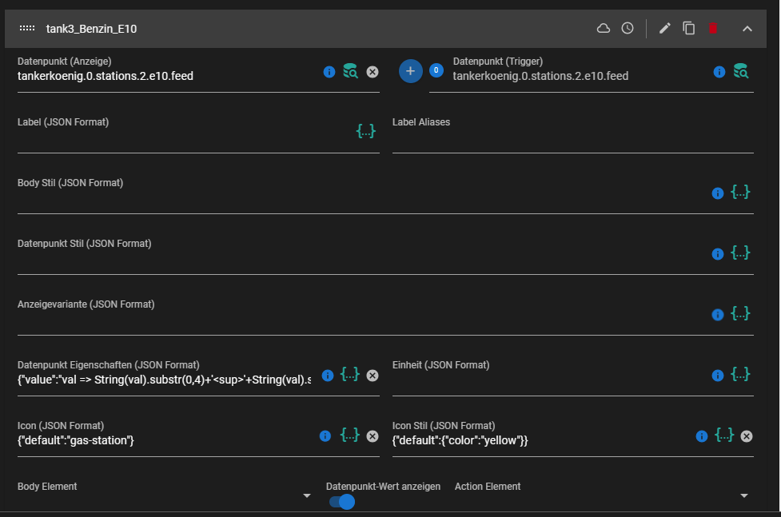781x517 pixels.
Task: Click the copy widget icon in header
Action: (688, 29)
